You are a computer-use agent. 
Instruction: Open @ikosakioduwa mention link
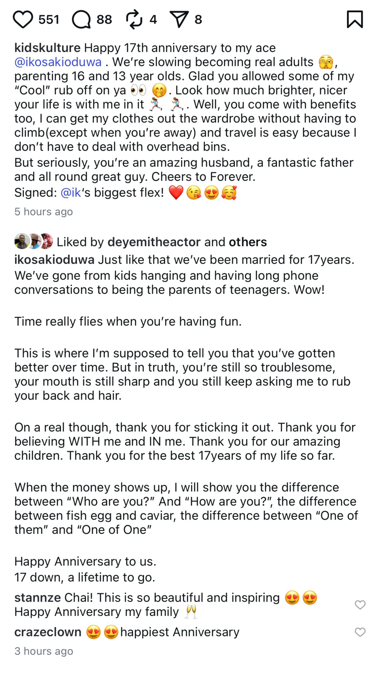(x=58, y=62)
